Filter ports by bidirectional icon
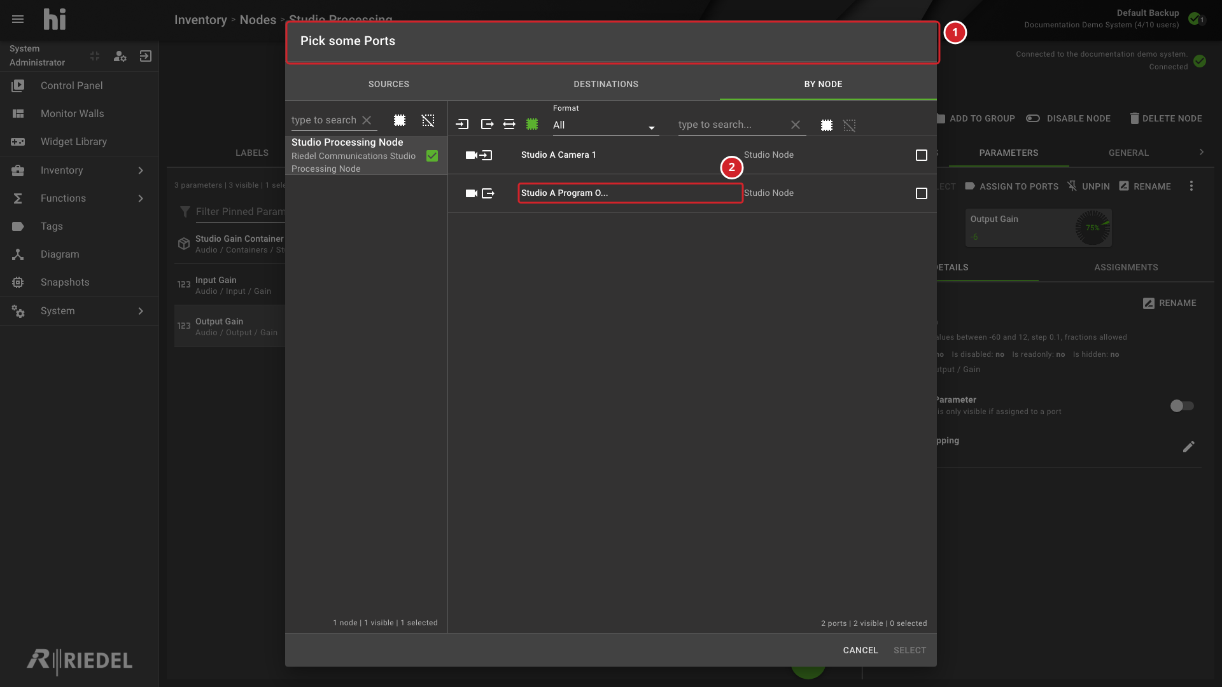 [x=509, y=125]
